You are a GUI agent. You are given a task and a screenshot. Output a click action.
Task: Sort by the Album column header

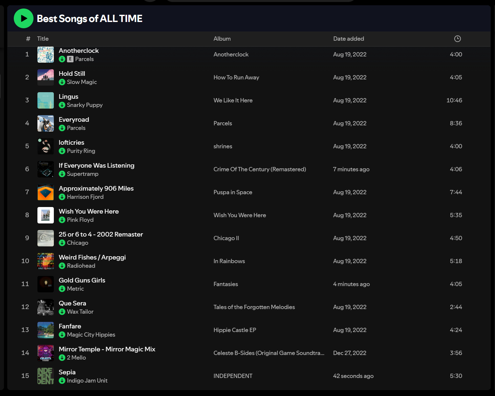point(222,39)
